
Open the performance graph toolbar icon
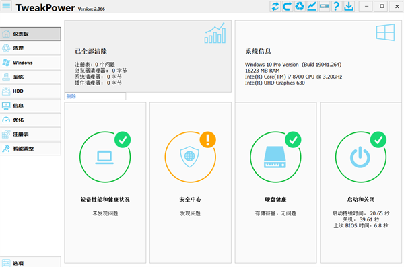pyautogui.click(x=312, y=6)
